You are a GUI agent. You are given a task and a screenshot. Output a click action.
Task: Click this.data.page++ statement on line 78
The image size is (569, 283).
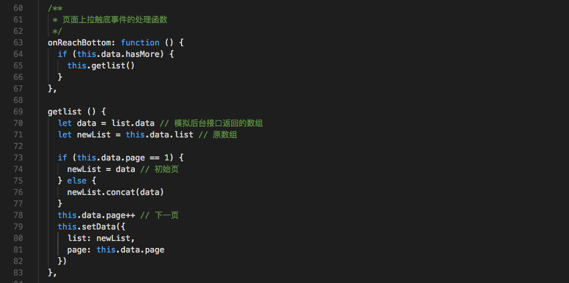(x=96, y=216)
